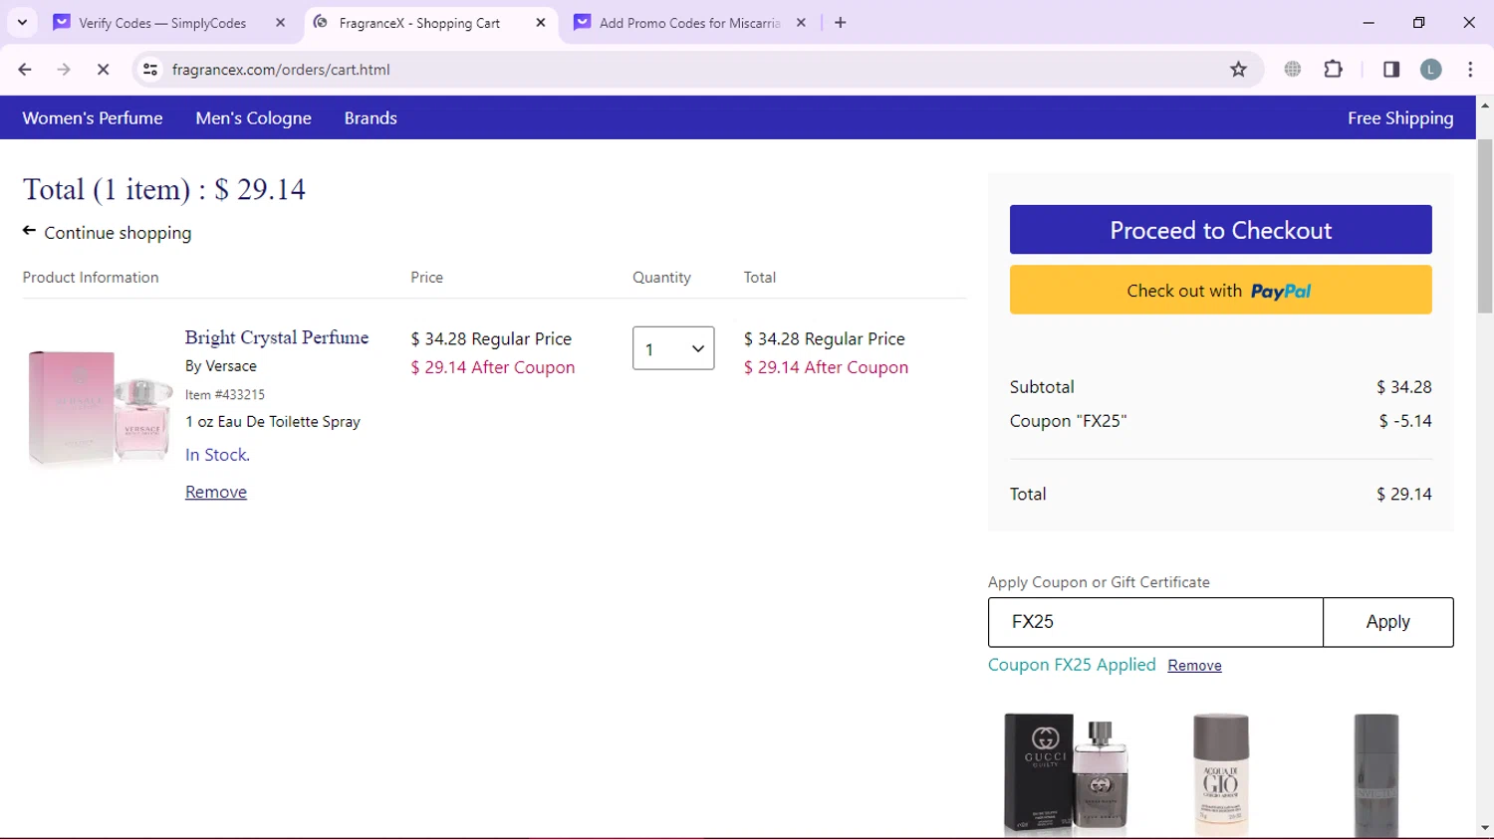Open the Extensions puzzle menu

coord(1333,69)
